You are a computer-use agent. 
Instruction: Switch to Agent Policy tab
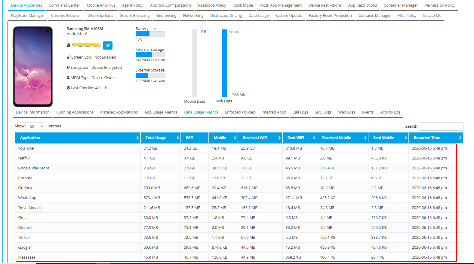click(133, 5)
